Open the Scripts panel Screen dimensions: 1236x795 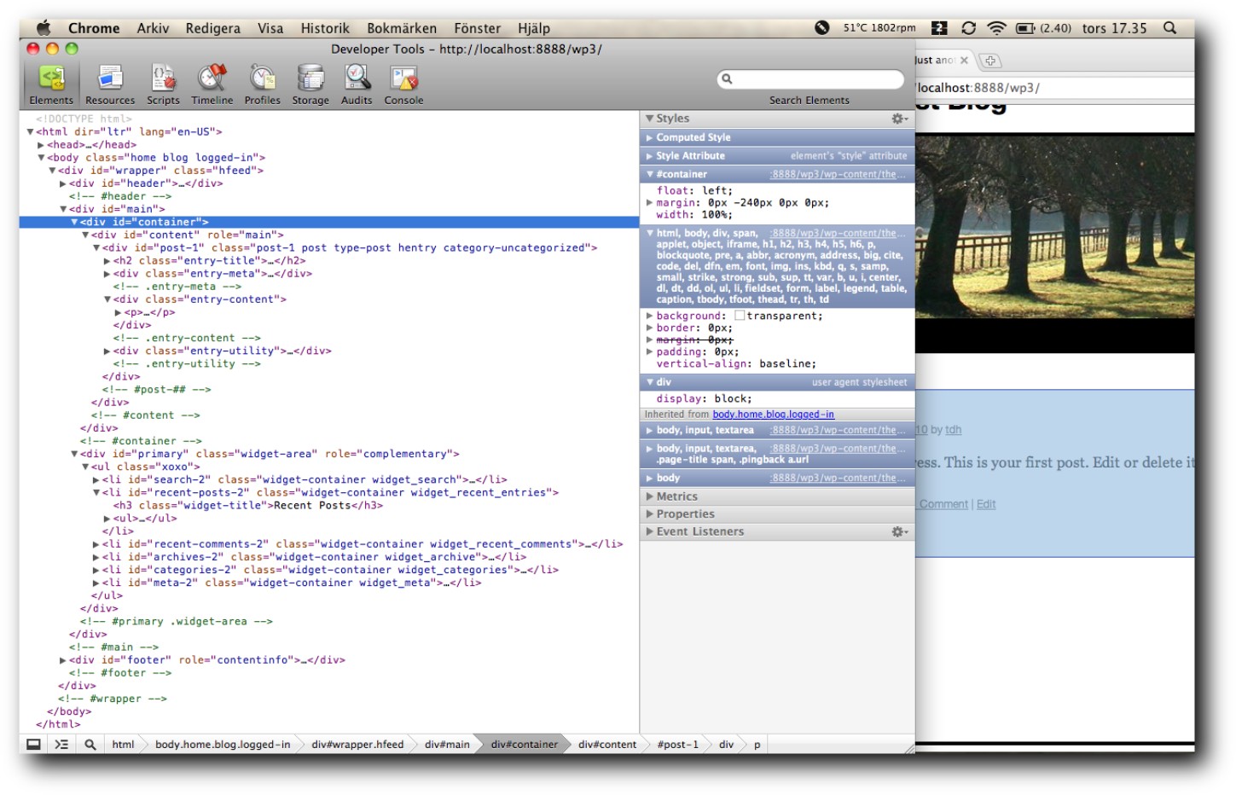pyautogui.click(x=163, y=84)
